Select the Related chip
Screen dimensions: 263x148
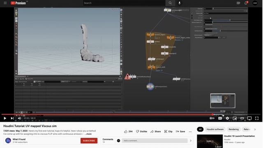247,129
